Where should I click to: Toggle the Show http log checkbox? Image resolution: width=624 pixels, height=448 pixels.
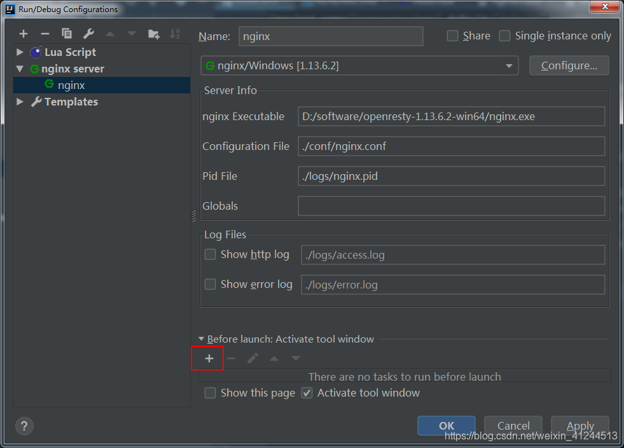point(210,255)
